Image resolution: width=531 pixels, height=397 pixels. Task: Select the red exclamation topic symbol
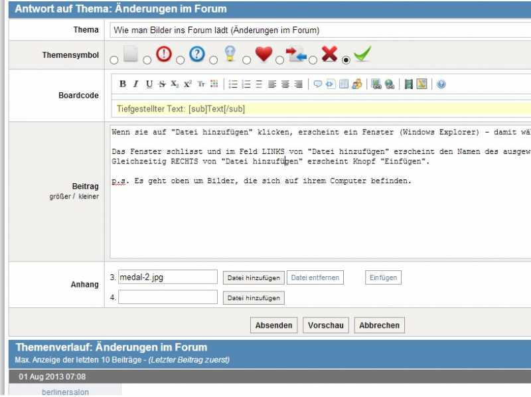coord(147,60)
